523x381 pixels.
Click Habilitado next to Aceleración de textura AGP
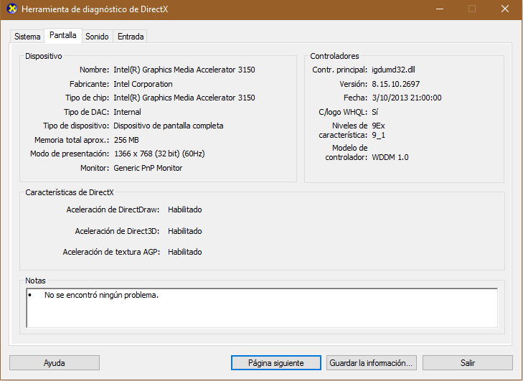[x=185, y=252]
